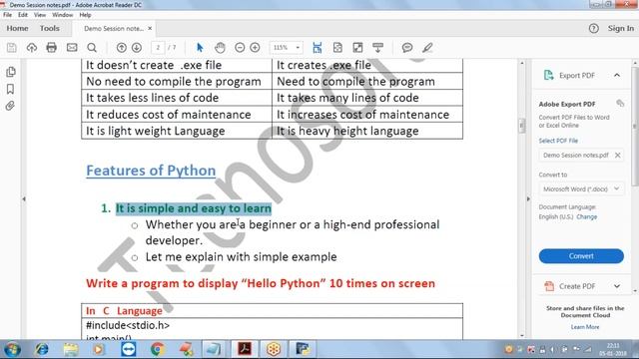Collapse the Export PDF section chevron
639x359 pixels.
coord(617,76)
